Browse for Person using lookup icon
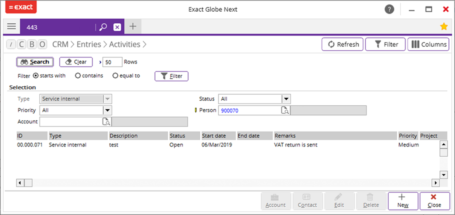The height and width of the screenshot is (215, 455). point(285,110)
